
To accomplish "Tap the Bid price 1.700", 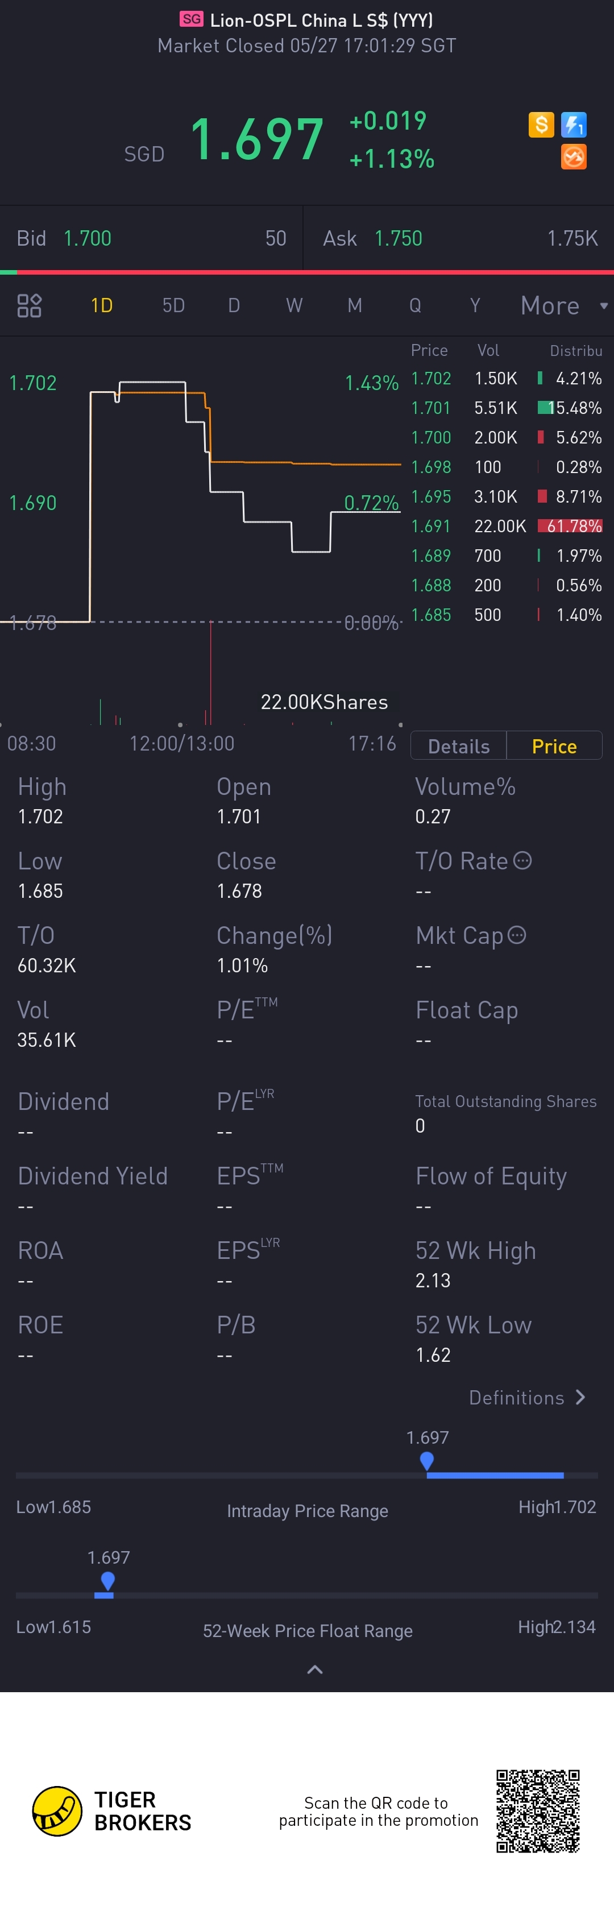I will tap(87, 238).
